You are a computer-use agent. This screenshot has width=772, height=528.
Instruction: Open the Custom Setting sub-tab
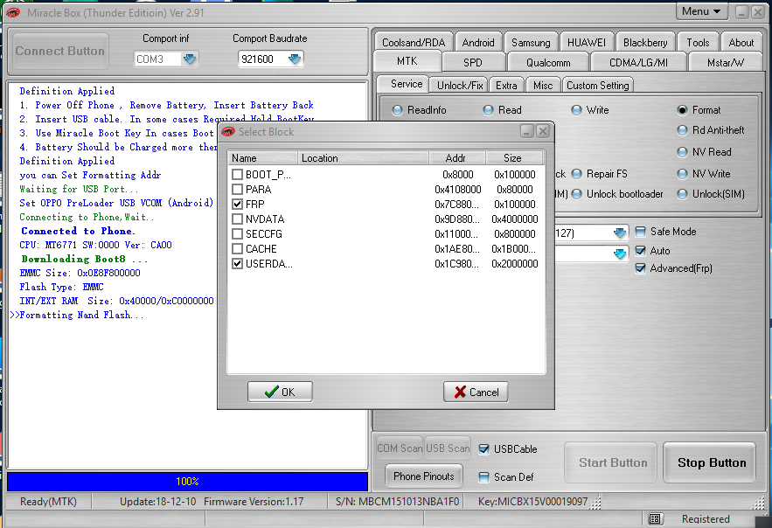click(597, 85)
